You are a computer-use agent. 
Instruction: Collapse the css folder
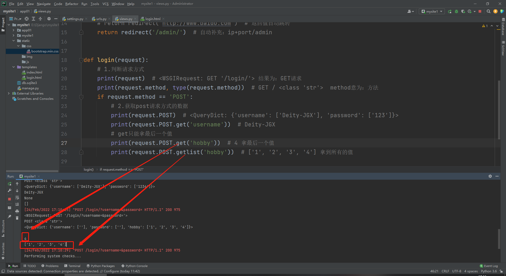pos(18,46)
